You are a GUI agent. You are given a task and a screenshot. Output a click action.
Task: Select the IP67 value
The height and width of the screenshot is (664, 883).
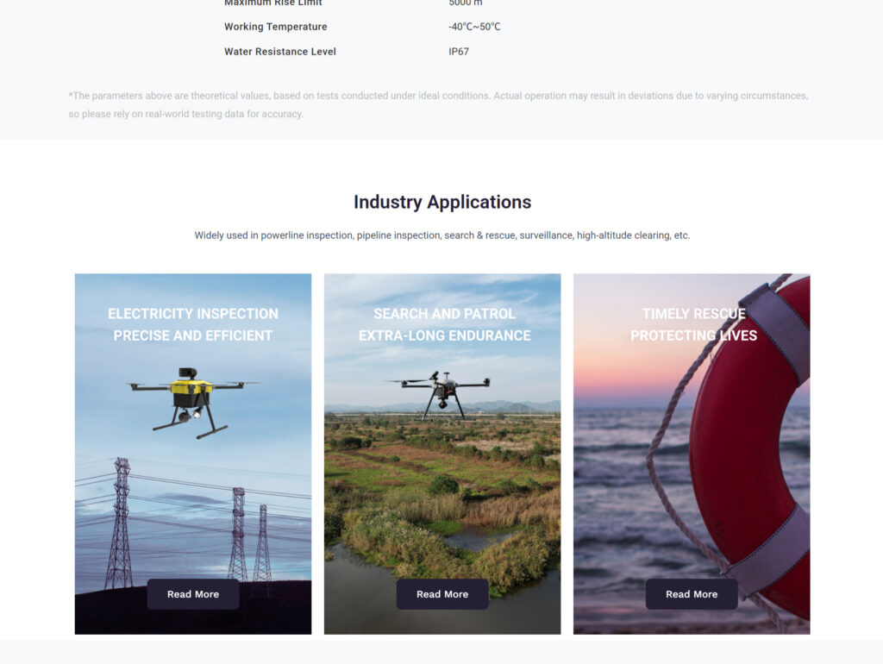[x=458, y=52]
